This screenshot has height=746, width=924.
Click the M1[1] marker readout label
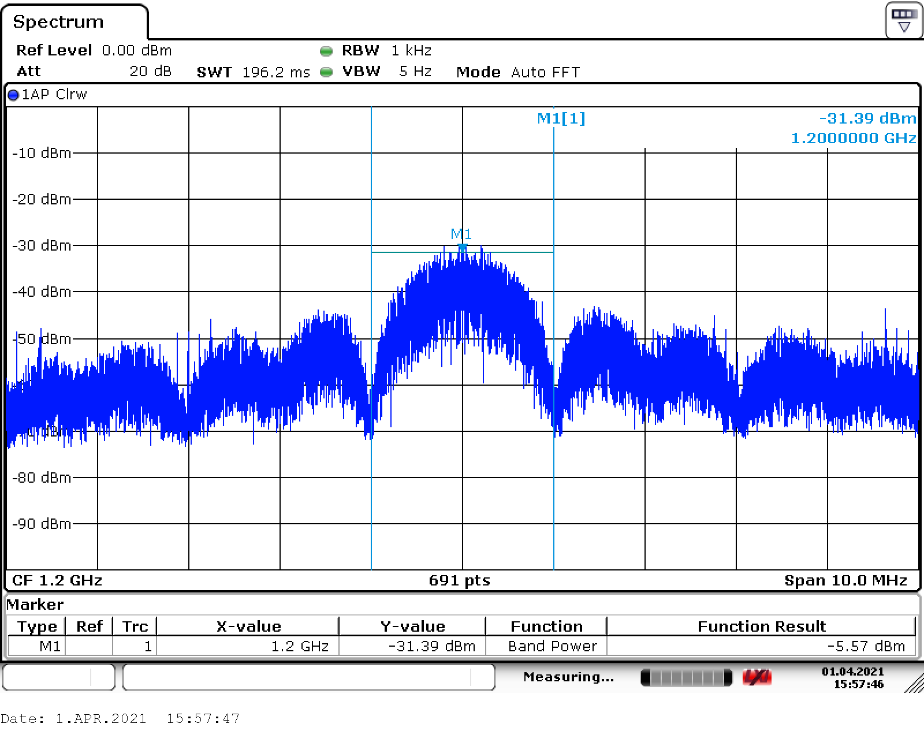561,118
